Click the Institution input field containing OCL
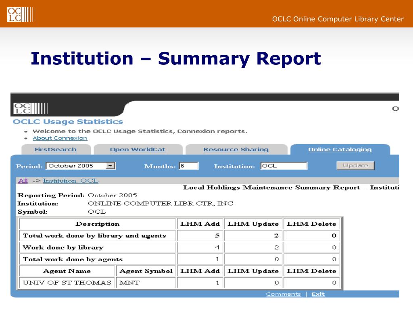 tap(284, 166)
